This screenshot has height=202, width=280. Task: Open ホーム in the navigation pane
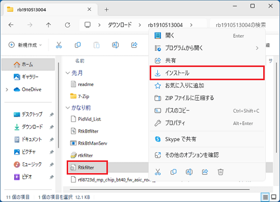click(28, 64)
